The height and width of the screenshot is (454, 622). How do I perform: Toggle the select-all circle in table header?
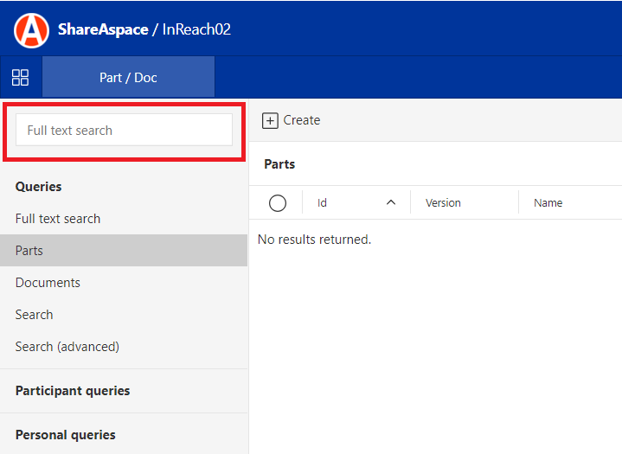[278, 203]
